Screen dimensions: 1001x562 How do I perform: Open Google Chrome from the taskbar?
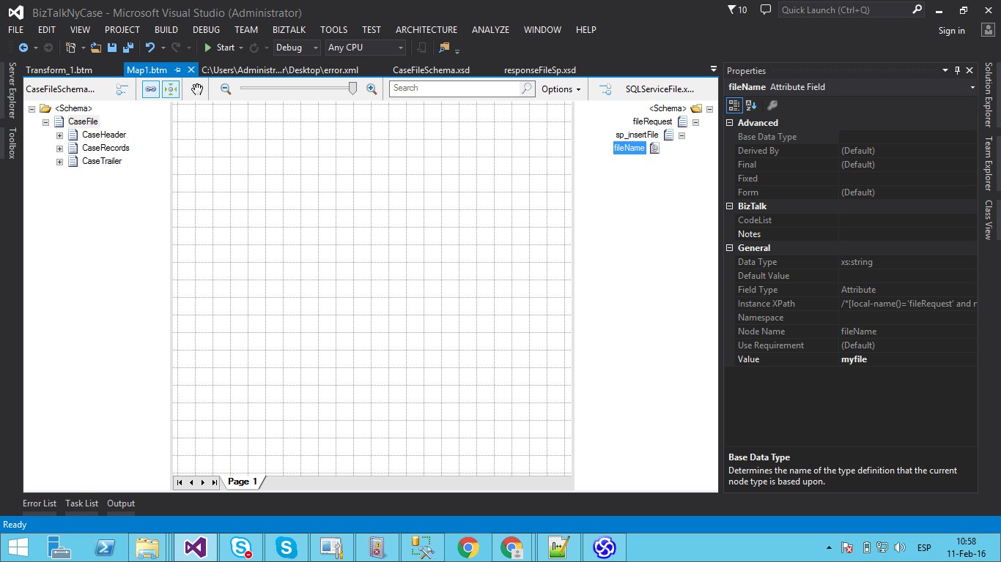point(468,547)
